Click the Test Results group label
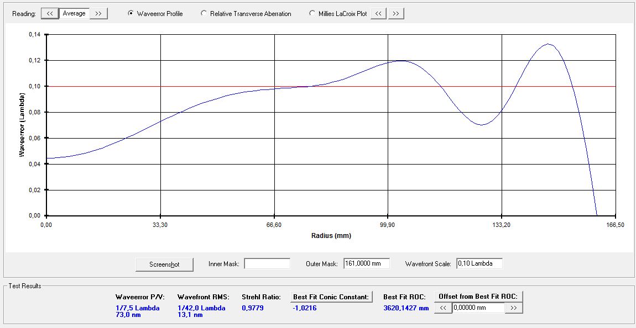This screenshot has width=636, height=328. pyautogui.click(x=25, y=286)
